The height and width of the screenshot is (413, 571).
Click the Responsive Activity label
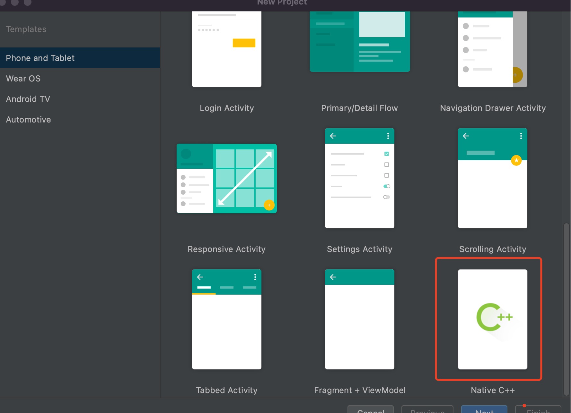click(x=226, y=249)
